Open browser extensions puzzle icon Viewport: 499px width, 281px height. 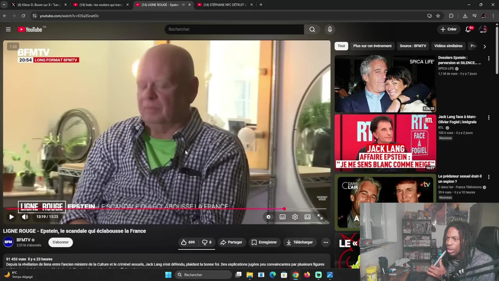[451, 16]
